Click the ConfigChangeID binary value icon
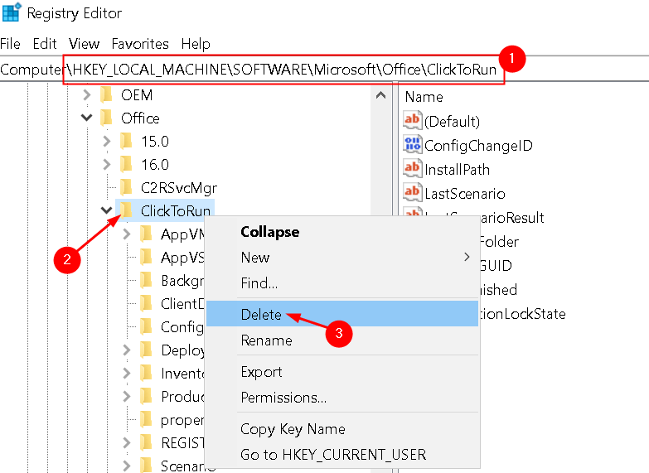 (412, 144)
